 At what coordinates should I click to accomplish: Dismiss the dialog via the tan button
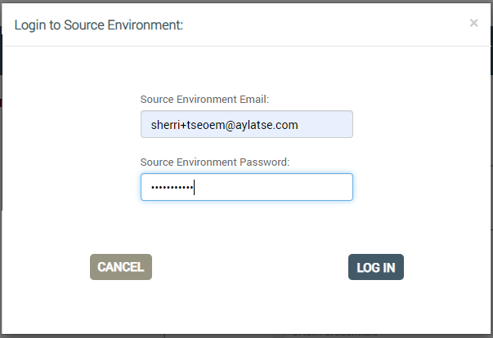click(121, 267)
